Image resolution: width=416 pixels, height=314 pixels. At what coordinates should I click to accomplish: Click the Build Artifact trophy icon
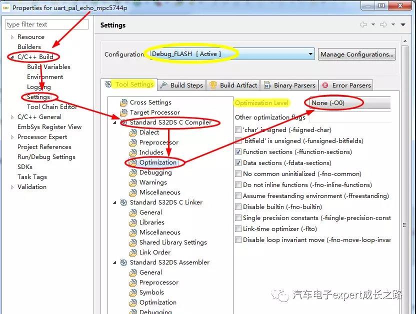click(x=213, y=85)
